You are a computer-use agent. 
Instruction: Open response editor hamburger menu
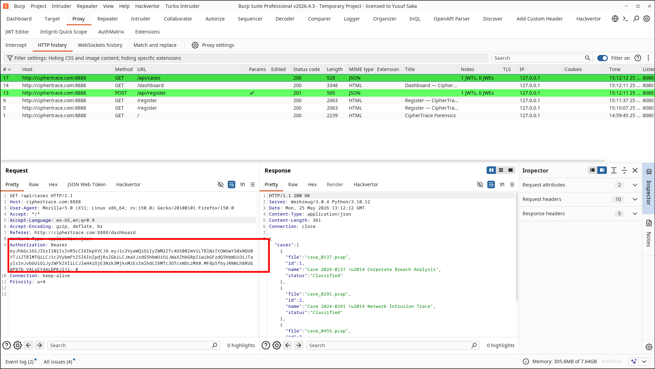pos(512,184)
